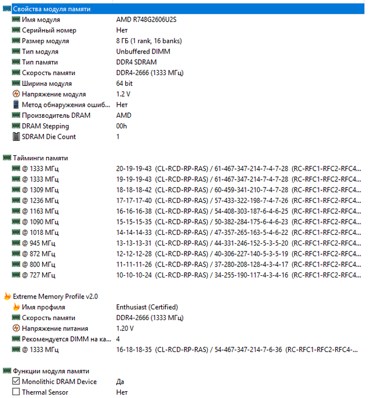Click the @ 727 МГц row label
Viewport: 374px width, 398px height.
tap(39, 275)
